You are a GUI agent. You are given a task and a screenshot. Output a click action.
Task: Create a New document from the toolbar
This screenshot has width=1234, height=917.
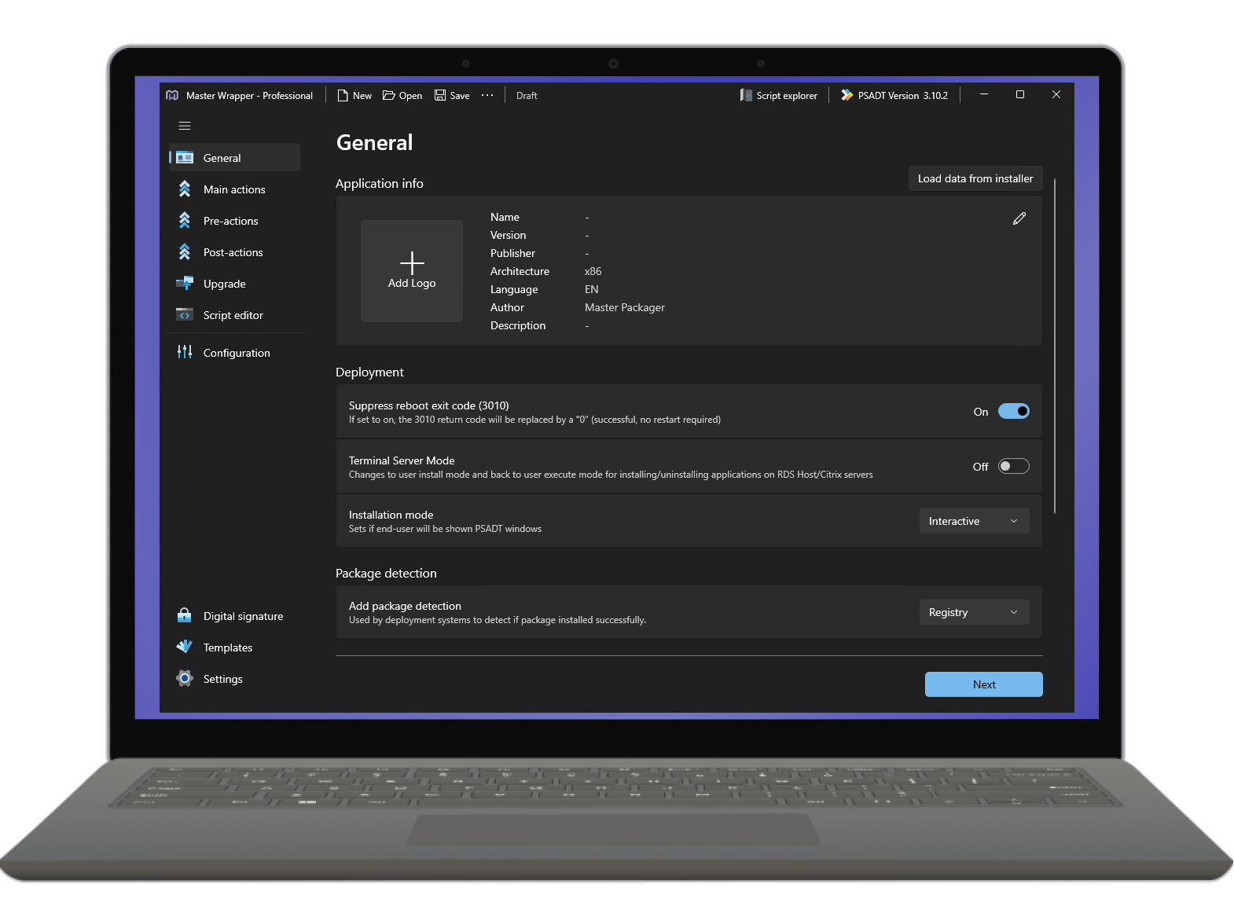[x=354, y=95]
